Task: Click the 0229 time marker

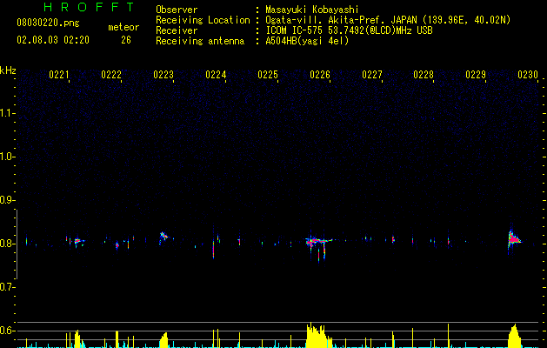Action: pos(476,75)
